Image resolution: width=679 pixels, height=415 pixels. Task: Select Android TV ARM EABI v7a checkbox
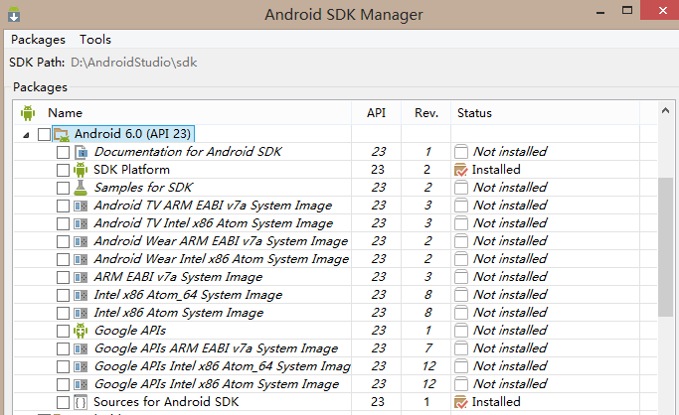pyautogui.click(x=63, y=206)
